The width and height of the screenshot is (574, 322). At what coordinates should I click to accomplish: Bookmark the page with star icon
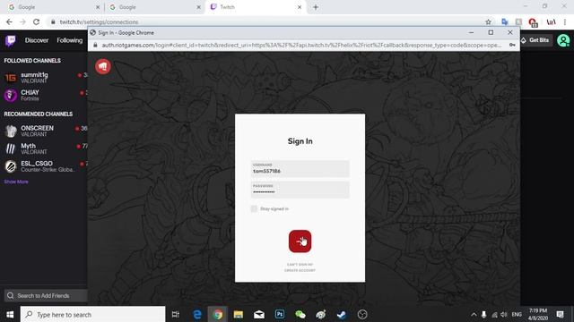(488, 21)
